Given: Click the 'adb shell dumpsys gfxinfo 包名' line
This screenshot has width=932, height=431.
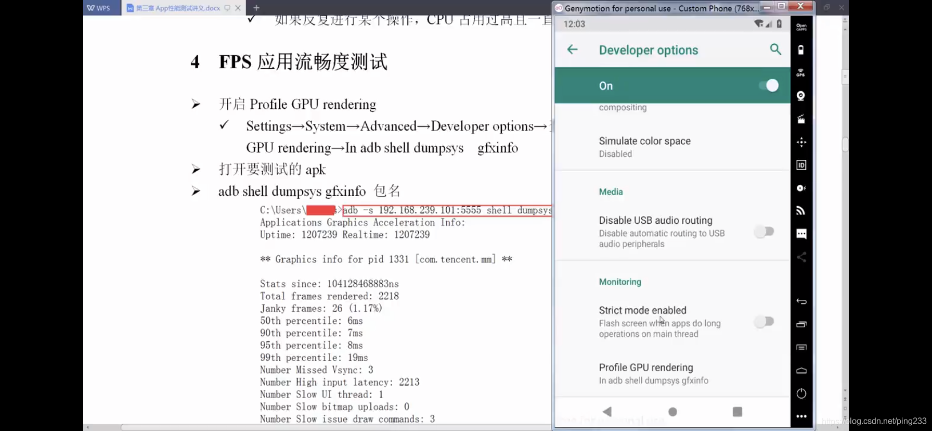Looking at the screenshot, I should pos(309,191).
